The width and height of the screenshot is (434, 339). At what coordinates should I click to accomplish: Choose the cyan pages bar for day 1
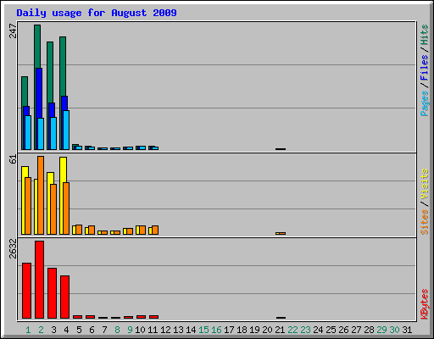pos(28,132)
